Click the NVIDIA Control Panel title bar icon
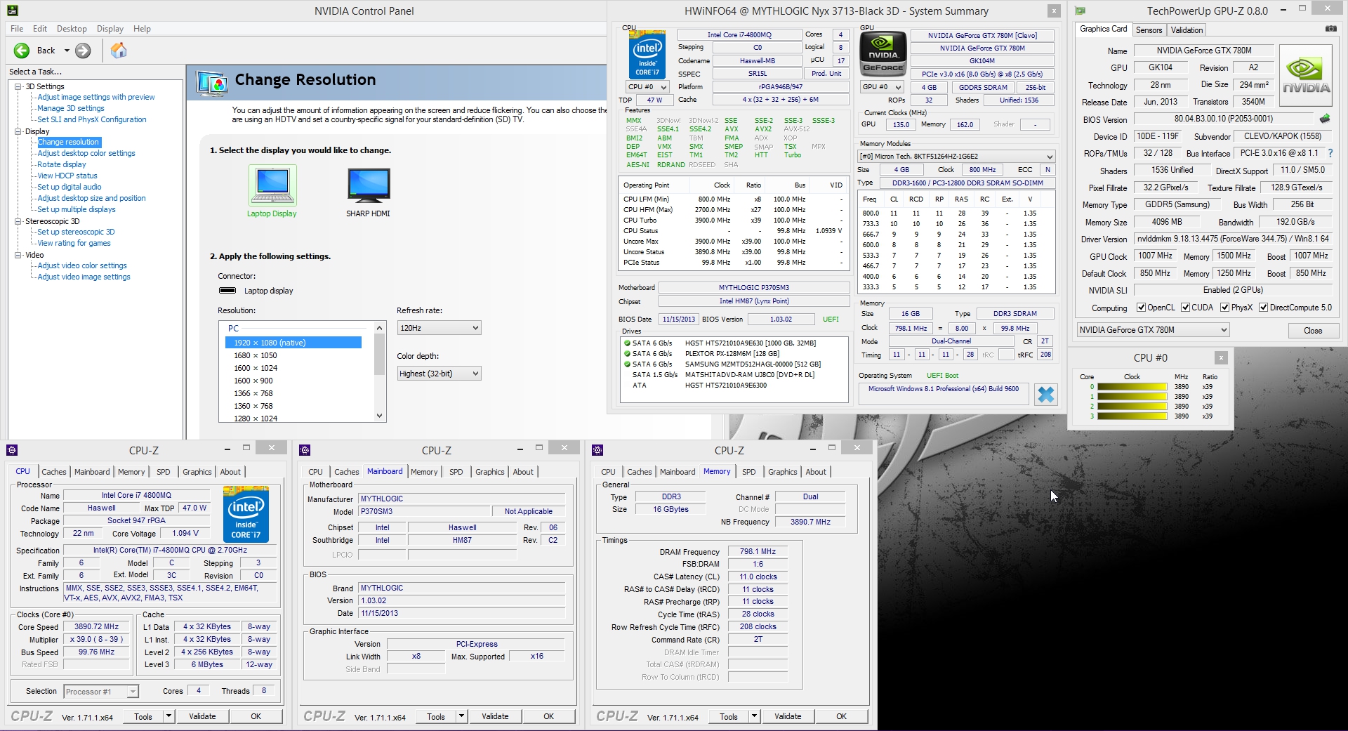The height and width of the screenshot is (731, 1348). (12, 11)
